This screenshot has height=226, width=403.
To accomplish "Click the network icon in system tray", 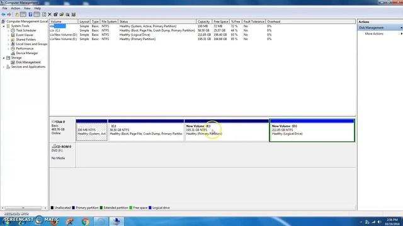I will (373, 222).
